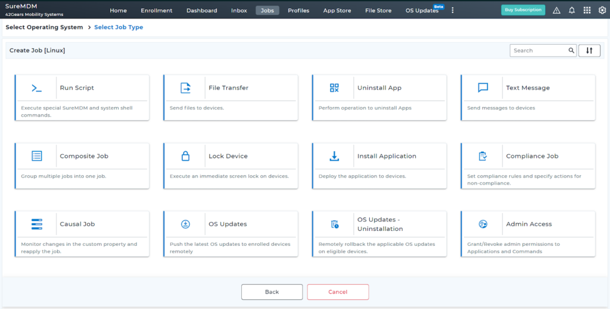
Task: Click the Admin Access user icon
Action: tap(483, 224)
